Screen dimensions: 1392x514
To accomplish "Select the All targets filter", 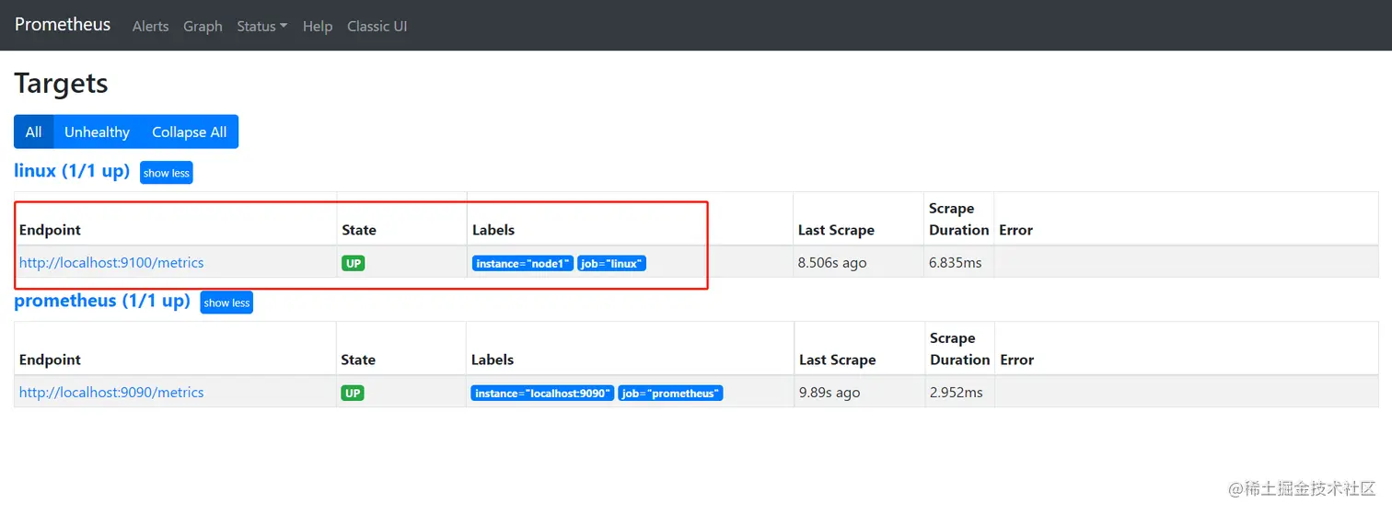I will pos(34,131).
